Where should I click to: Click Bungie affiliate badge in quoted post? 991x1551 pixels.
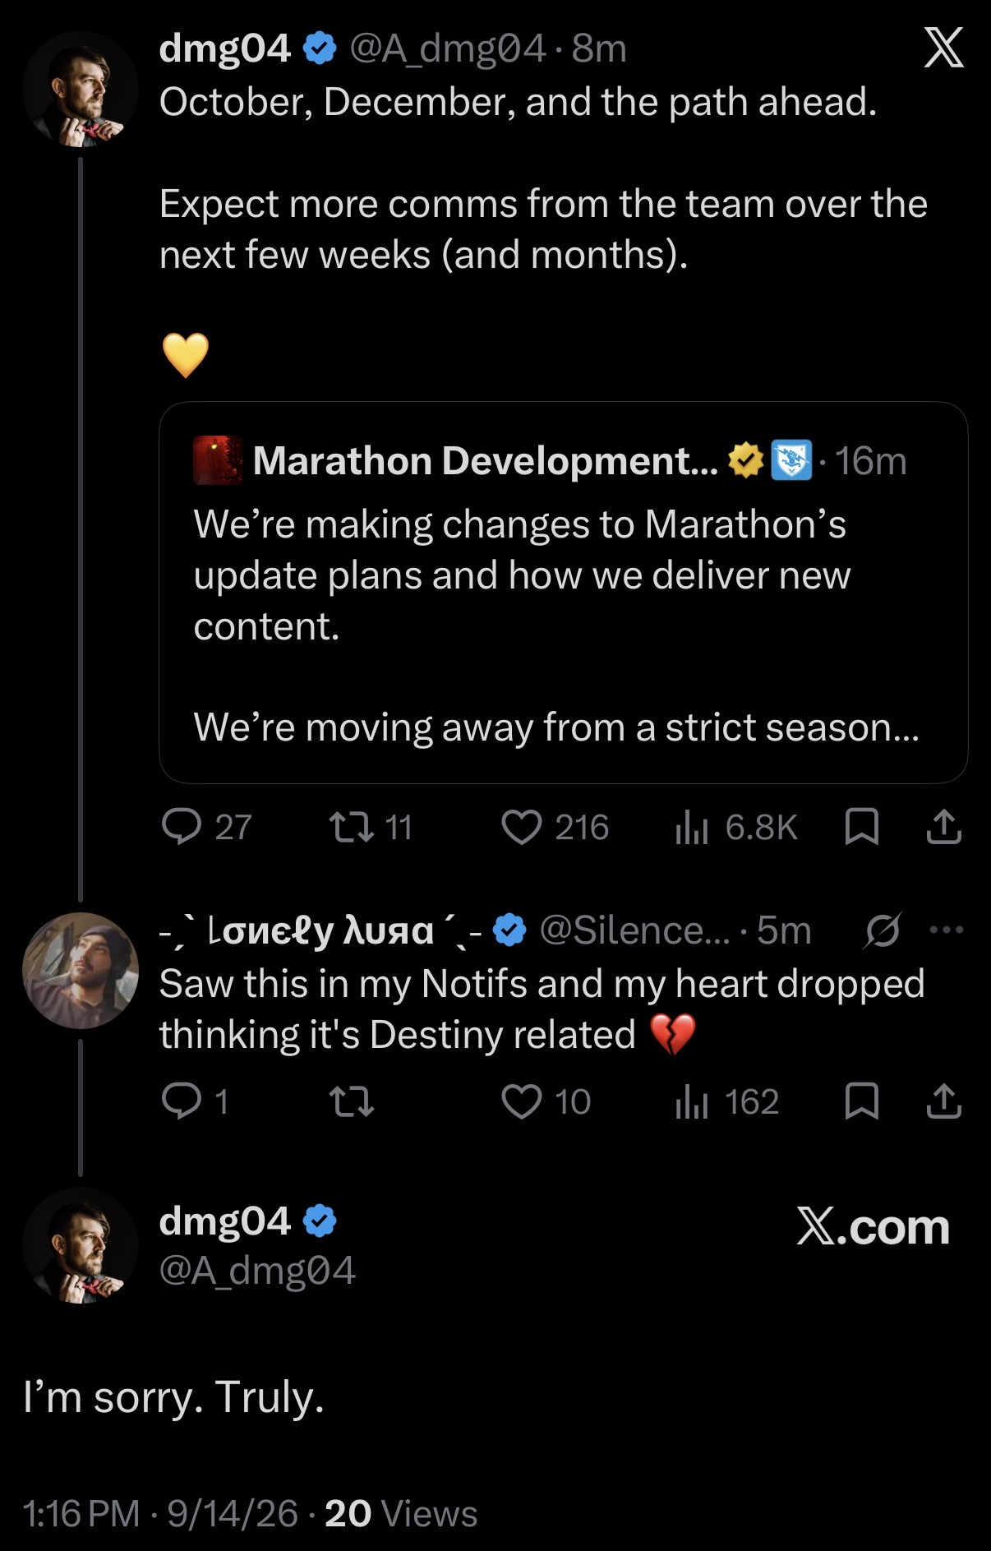(791, 460)
